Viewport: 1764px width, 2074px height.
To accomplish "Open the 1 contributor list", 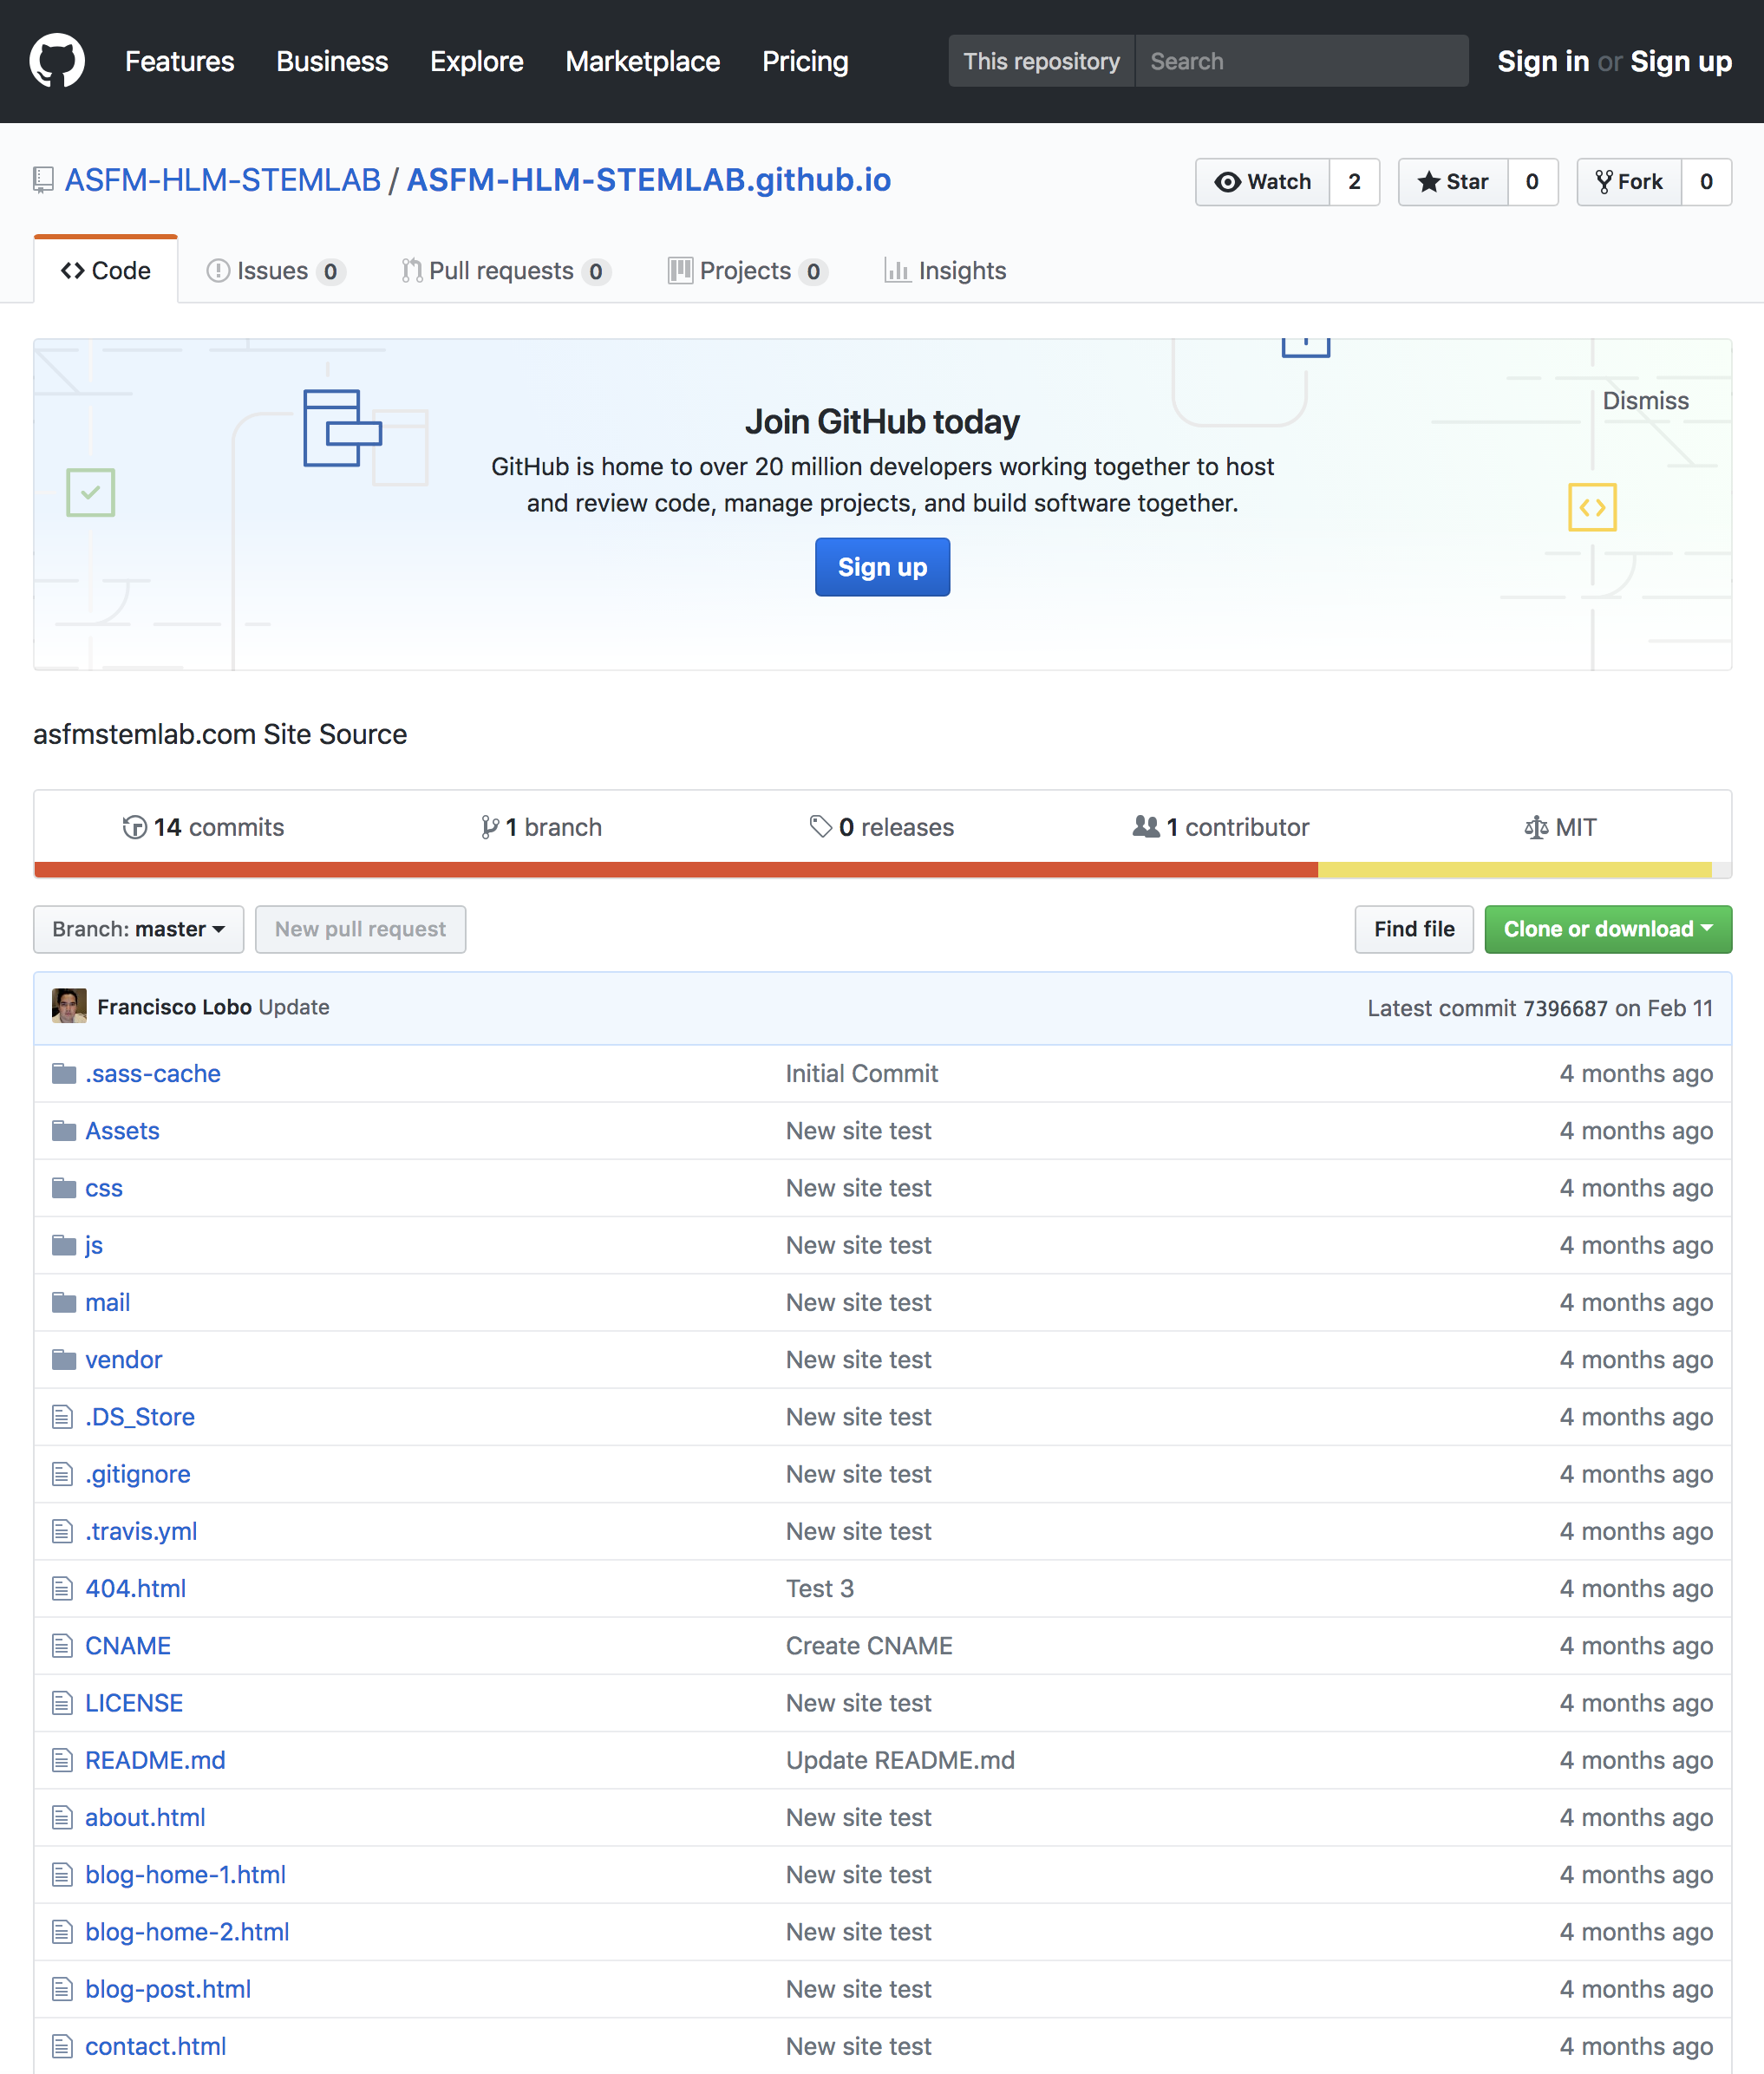I will (x=1221, y=827).
